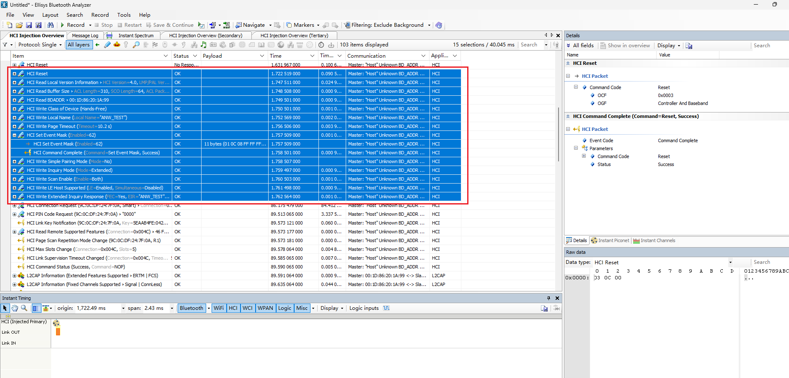
Task: Toggle the Logic filter in Instant Timing
Action: (x=285, y=308)
